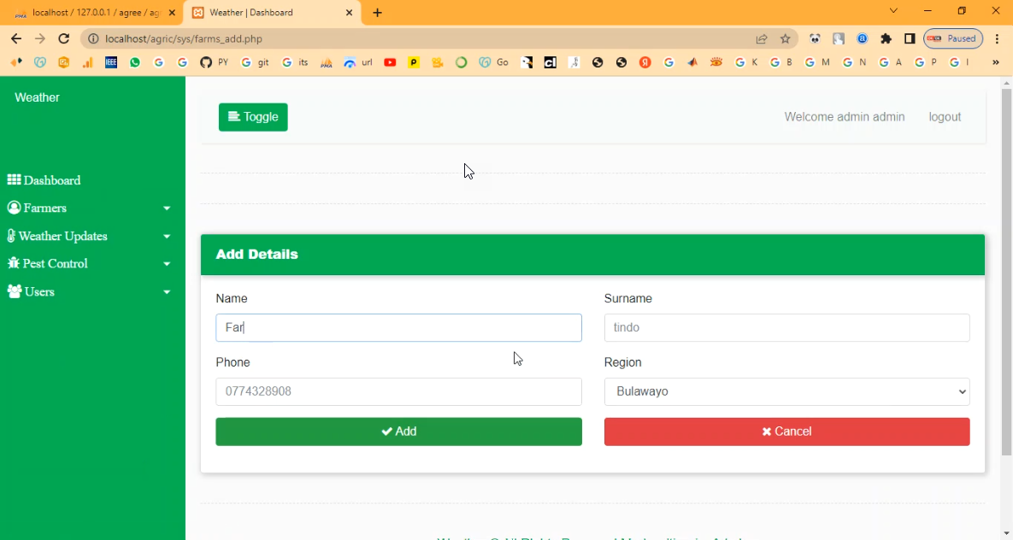Open a new browser tab

coord(377,13)
